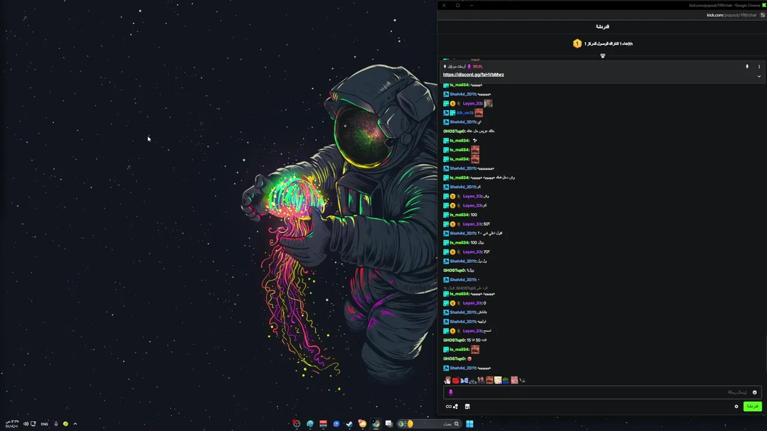Switch to Google Chrome on the taskbar
Screen dimensions: 767x431
coord(376,424)
